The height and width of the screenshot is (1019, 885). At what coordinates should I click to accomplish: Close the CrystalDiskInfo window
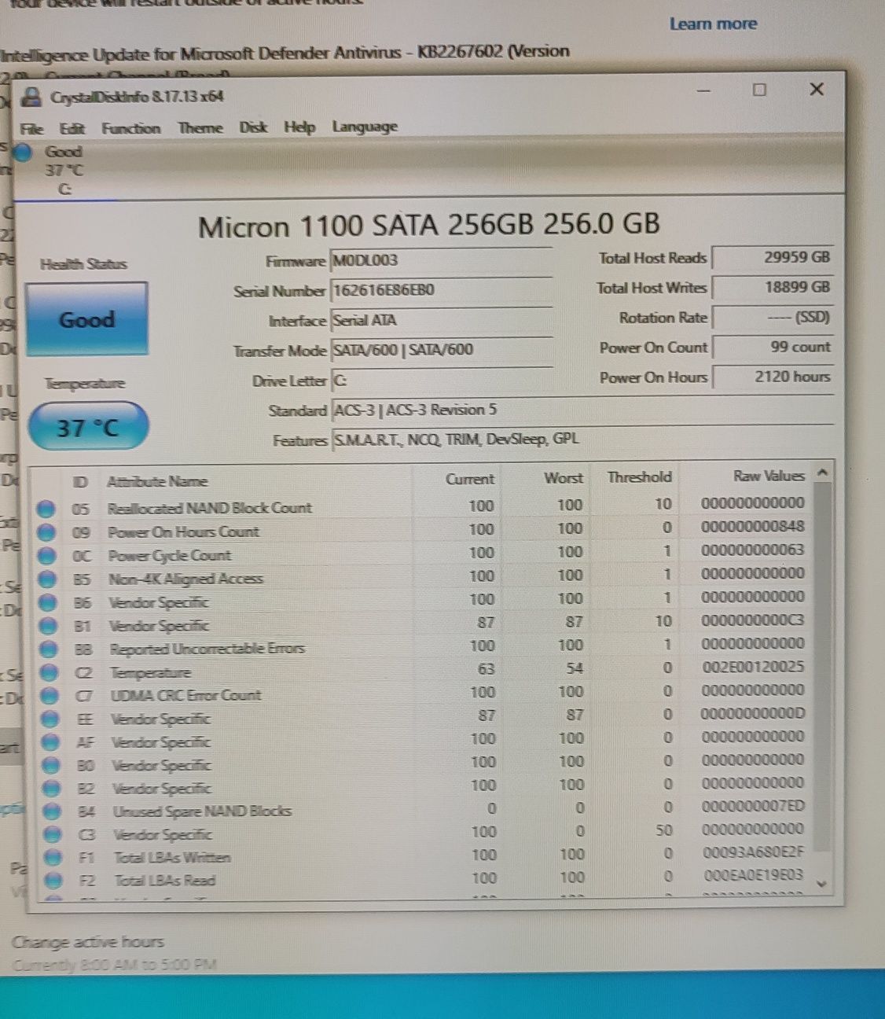point(817,89)
